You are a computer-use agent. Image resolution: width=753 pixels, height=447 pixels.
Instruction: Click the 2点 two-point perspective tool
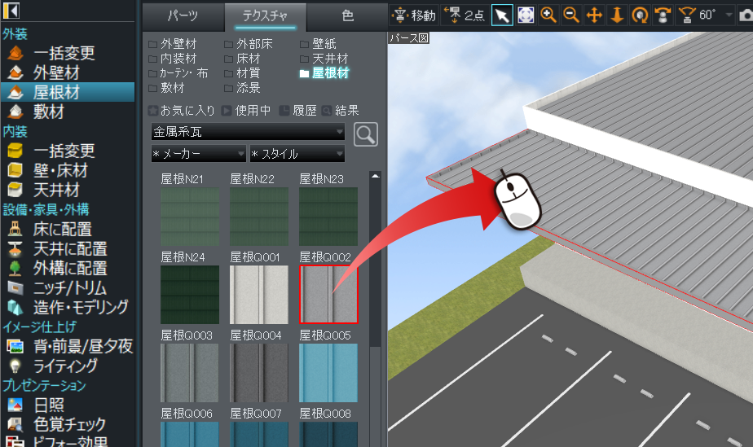[465, 15]
